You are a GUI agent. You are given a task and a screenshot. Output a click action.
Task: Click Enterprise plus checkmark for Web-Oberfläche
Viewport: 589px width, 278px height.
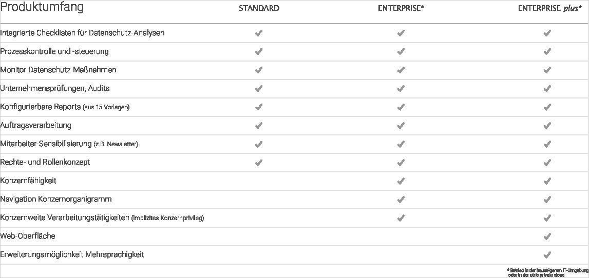pos(547,236)
